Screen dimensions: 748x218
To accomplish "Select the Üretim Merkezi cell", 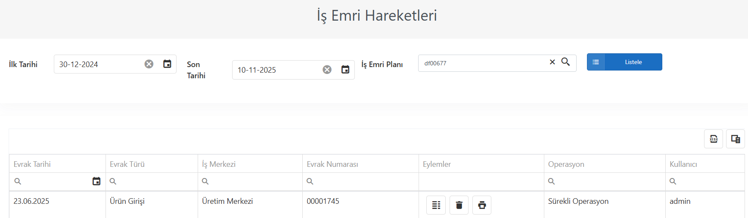I will coord(250,205).
